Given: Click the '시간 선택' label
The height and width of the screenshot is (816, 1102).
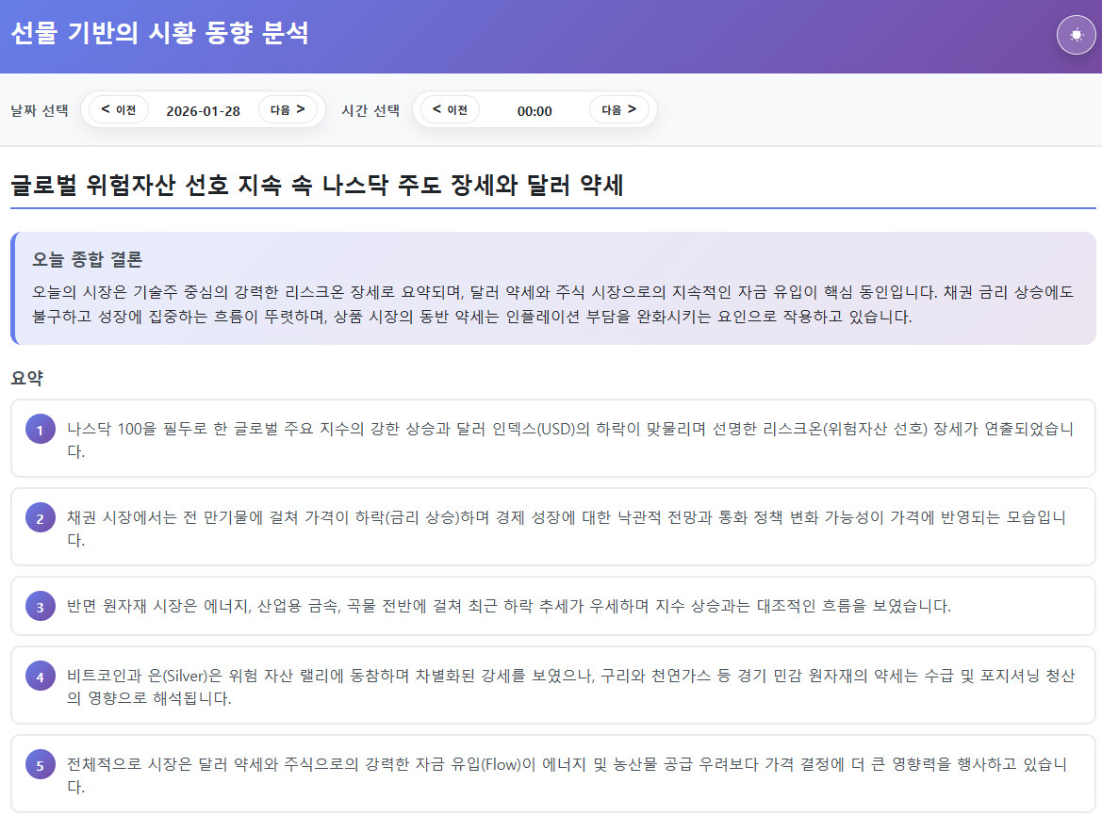Looking at the screenshot, I should point(370,110).
